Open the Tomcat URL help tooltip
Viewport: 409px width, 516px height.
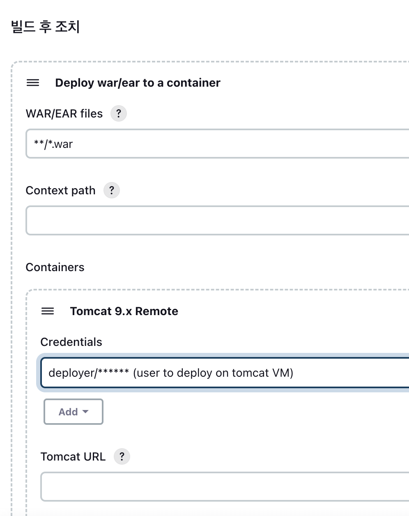[122, 456]
